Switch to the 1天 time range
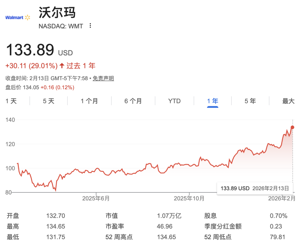The height and width of the screenshot is (248, 300). click(11, 101)
